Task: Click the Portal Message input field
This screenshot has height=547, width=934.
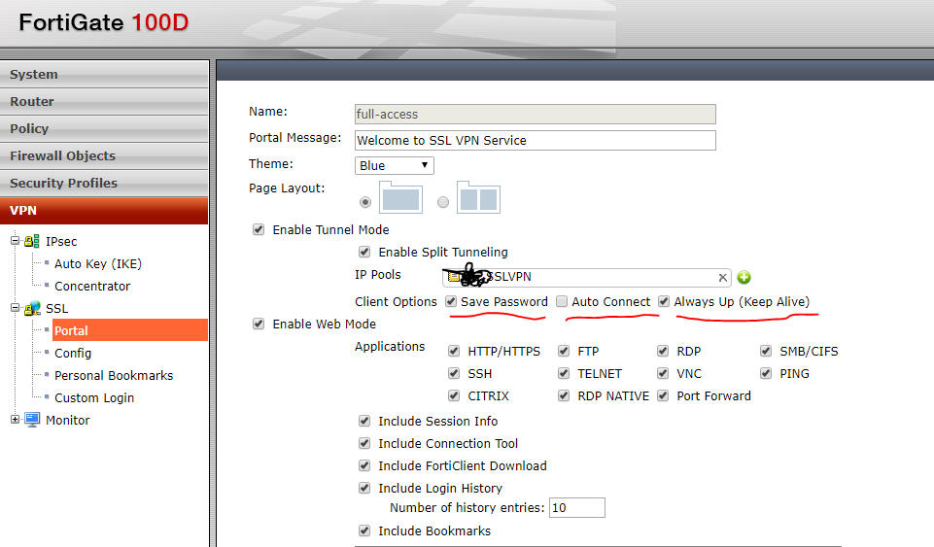Action: pos(535,141)
